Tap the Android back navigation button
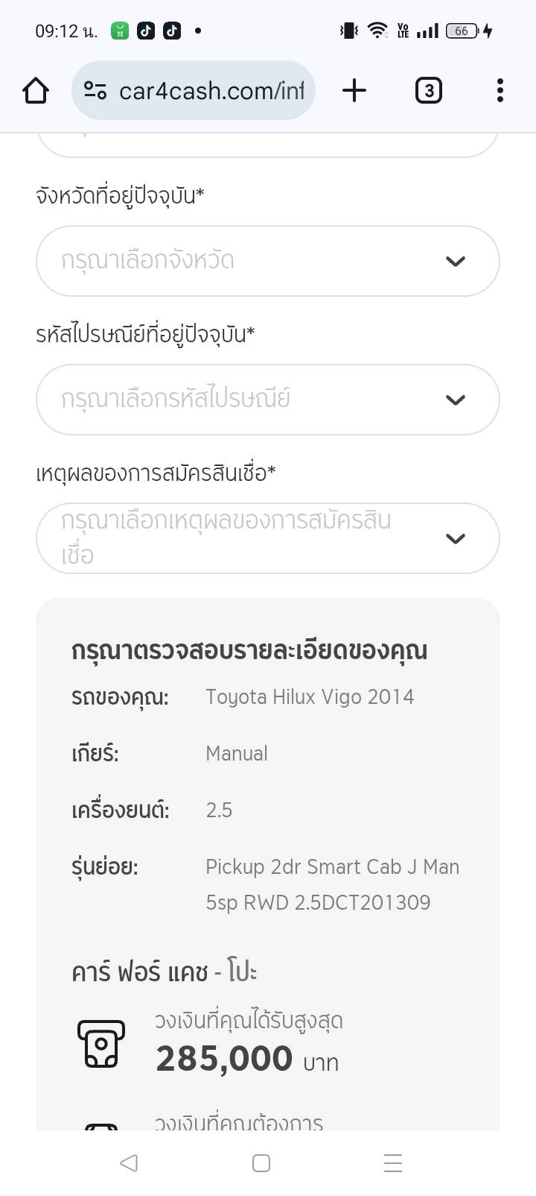This screenshot has width=536, height=1196. pos(129,1162)
